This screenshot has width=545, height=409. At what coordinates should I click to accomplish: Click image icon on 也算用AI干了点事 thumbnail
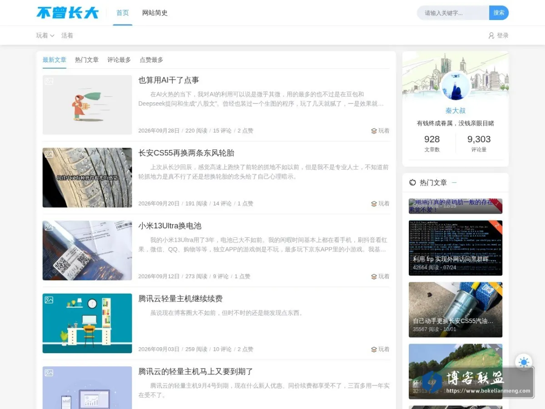click(x=49, y=81)
